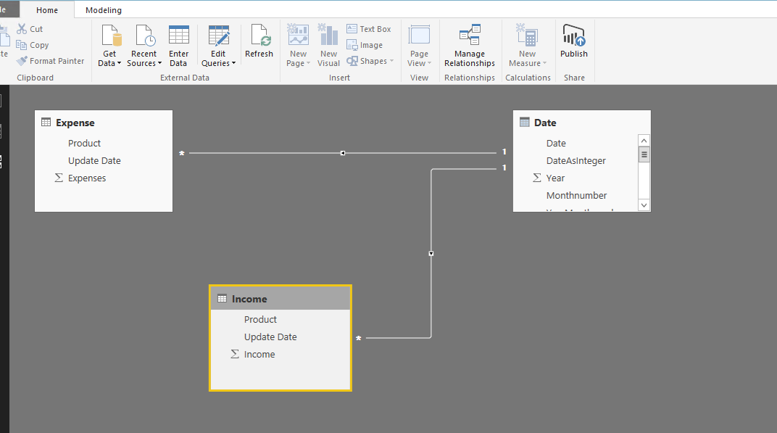The height and width of the screenshot is (433, 777).
Task: Click the Enter Data table icon
Action: click(178, 36)
